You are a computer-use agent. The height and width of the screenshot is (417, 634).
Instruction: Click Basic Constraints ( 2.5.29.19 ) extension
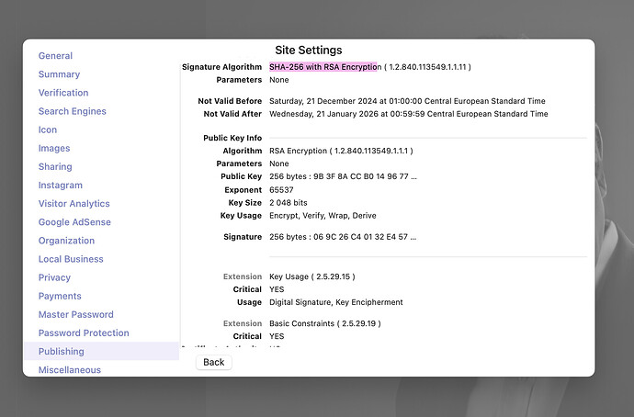(x=325, y=323)
